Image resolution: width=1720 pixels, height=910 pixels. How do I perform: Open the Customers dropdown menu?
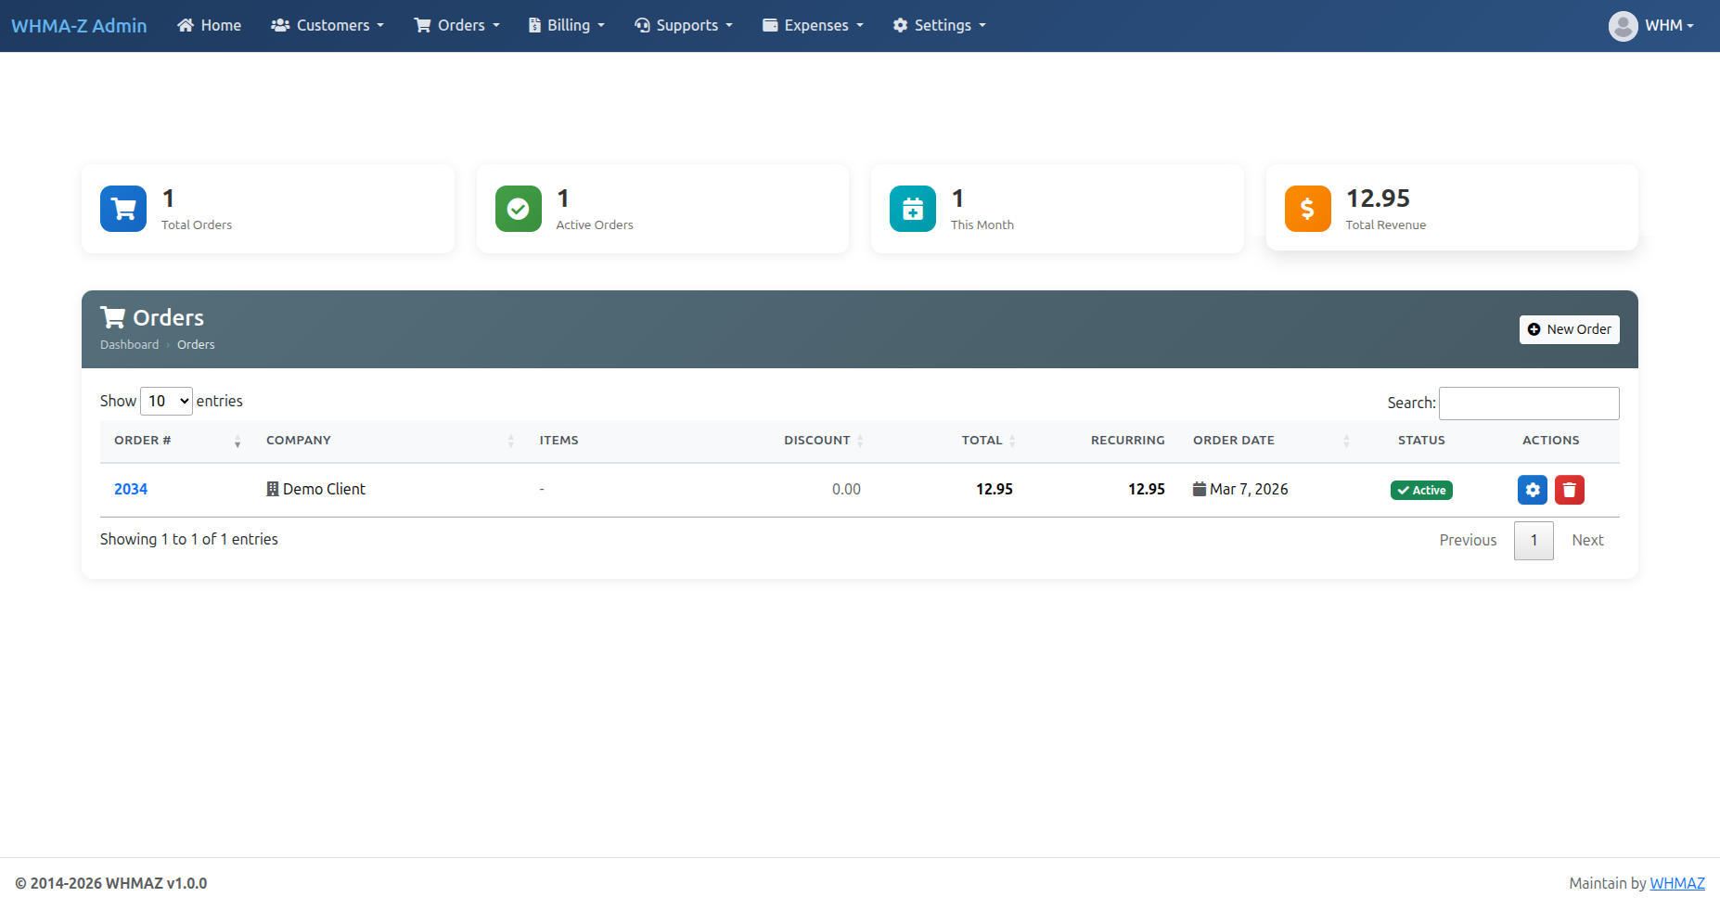point(327,25)
